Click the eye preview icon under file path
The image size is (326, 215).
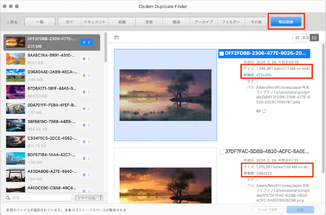[x=258, y=111]
